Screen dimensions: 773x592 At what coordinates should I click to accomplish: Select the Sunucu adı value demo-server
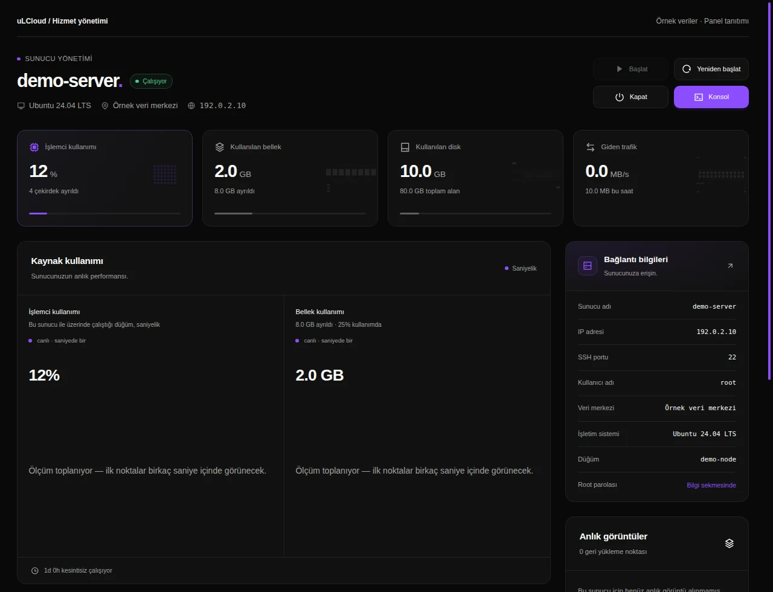(714, 306)
